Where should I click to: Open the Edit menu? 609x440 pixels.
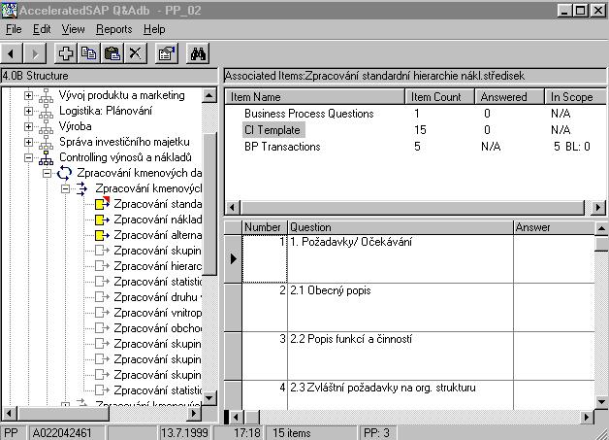(42, 29)
